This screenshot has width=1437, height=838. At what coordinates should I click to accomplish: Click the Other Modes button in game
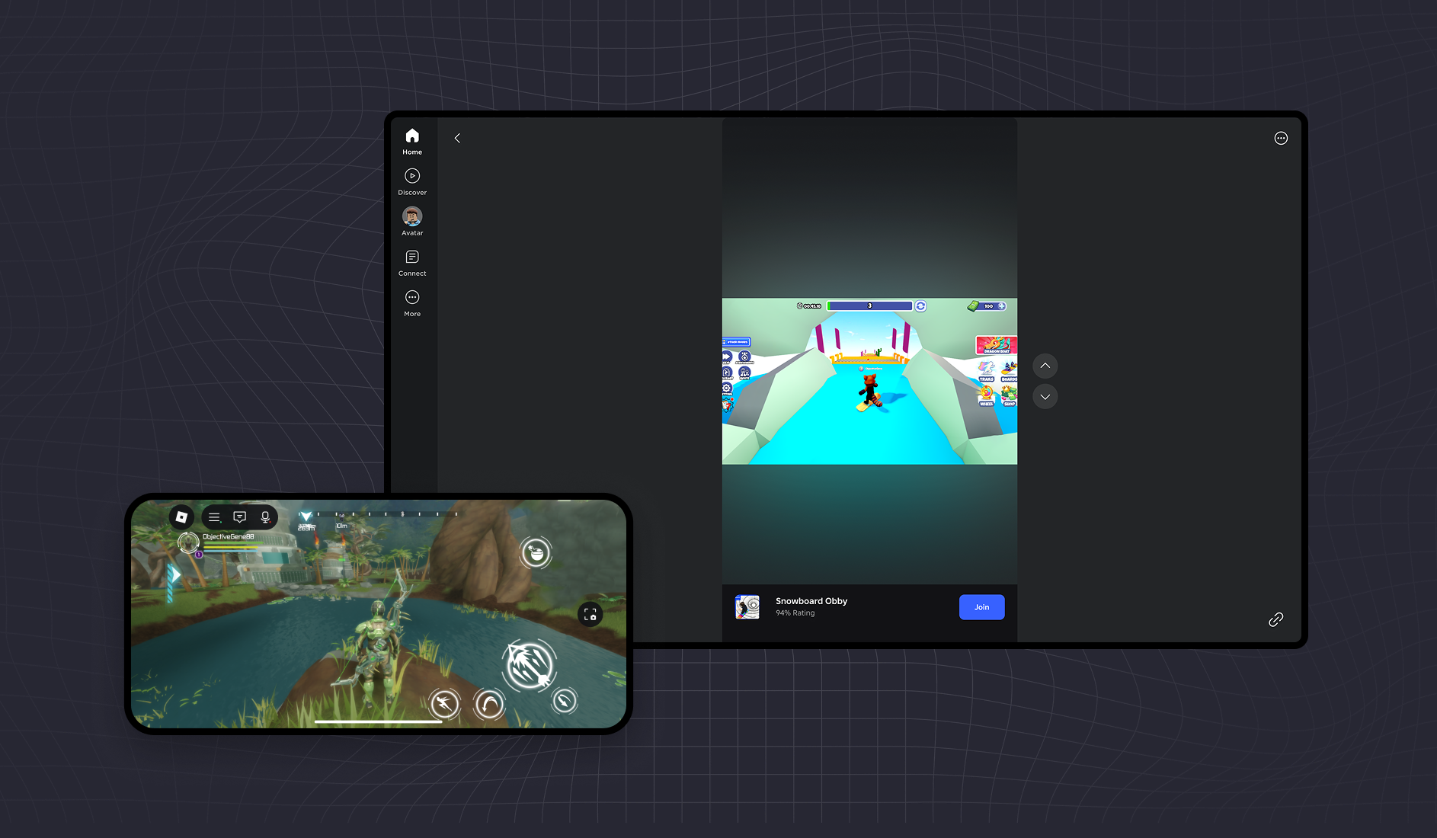click(736, 342)
